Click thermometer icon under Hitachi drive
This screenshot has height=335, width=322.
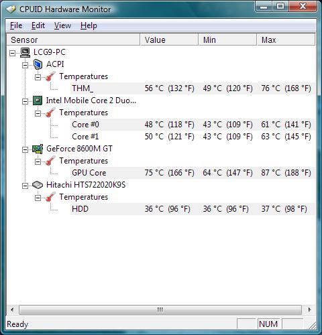click(50, 197)
